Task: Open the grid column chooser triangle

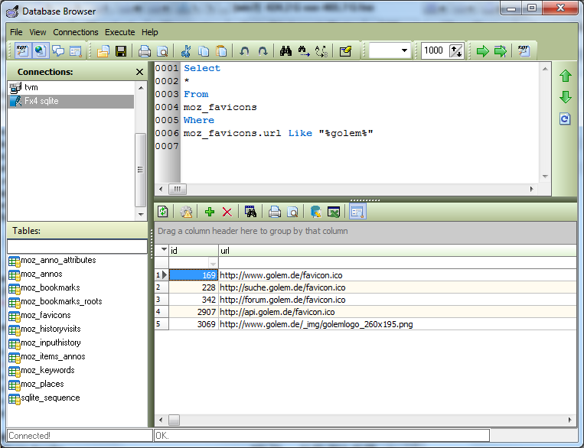Action: pos(163,250)
